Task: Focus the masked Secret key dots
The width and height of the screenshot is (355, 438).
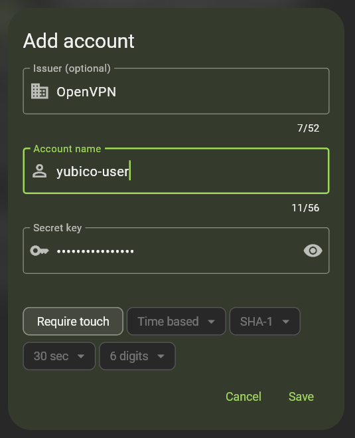Action: (95, 251)
